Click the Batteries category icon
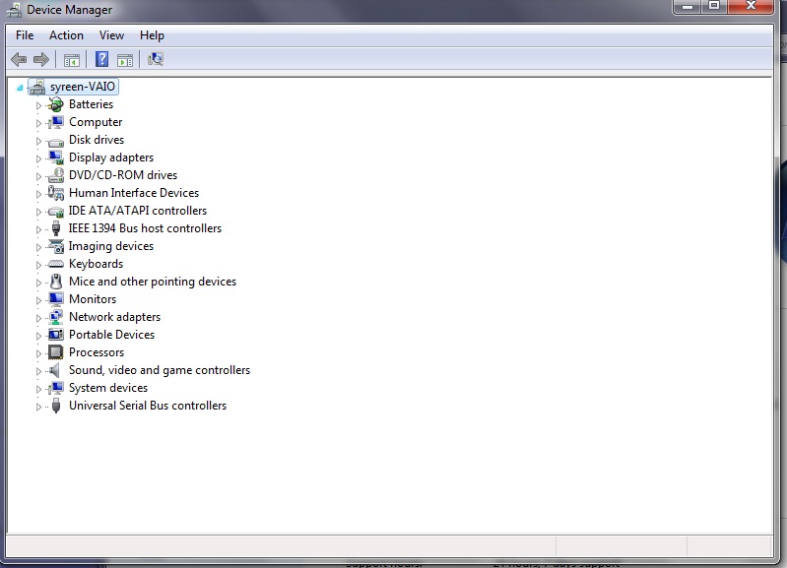The width and height of the screenshot is (787, 568). 56,104
